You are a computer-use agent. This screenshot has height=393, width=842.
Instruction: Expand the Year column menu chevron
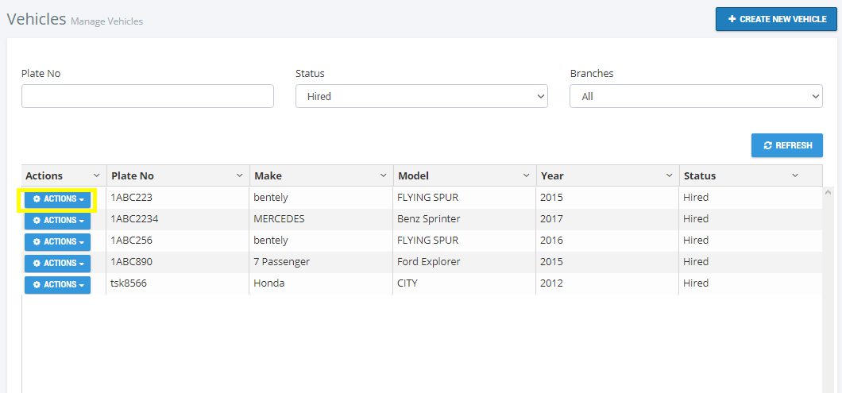[x=669, y=175]
